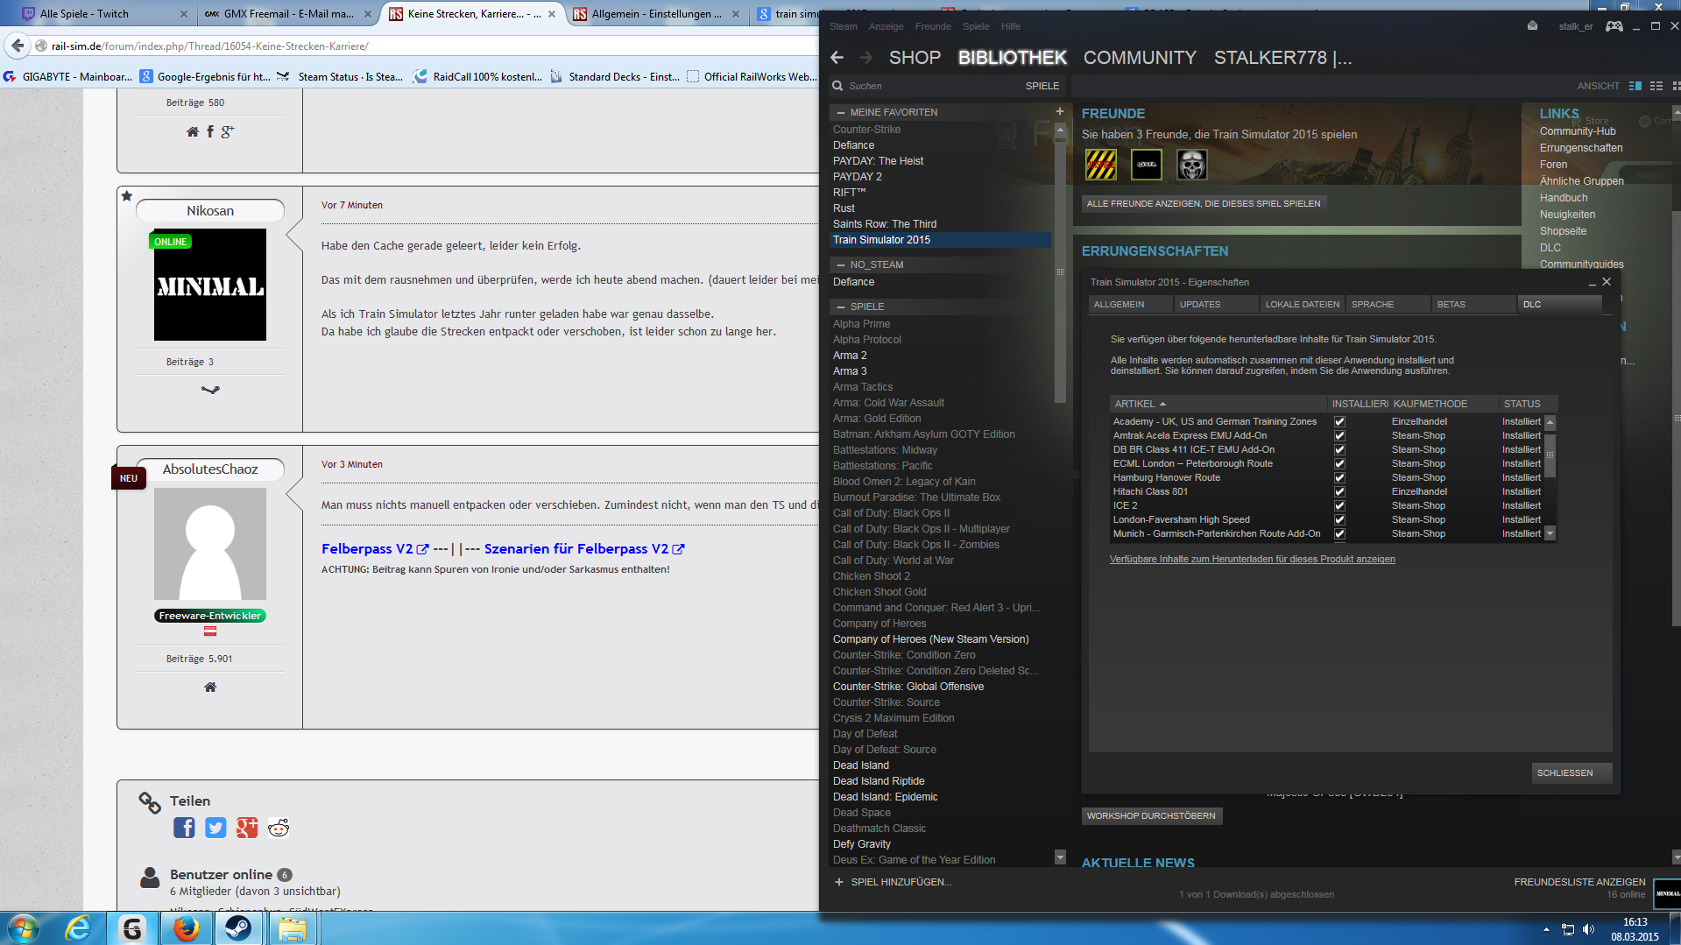Switch to the Allgemein tab
The image size is (1681, 945).
(1131, 304)
